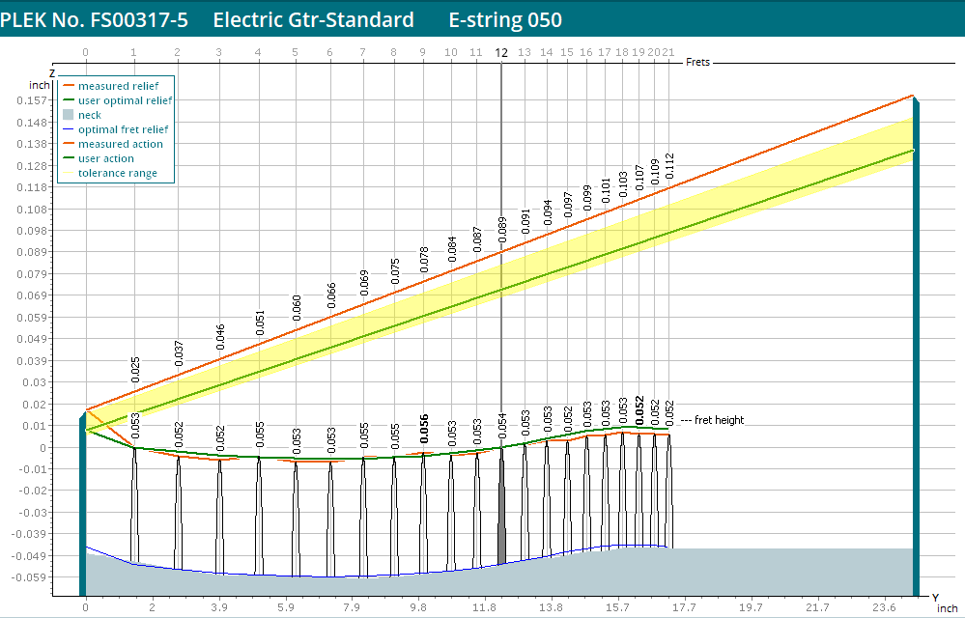Select the measured relief legend entry
The image size is (965, 618).
click(x=118, y=86)
